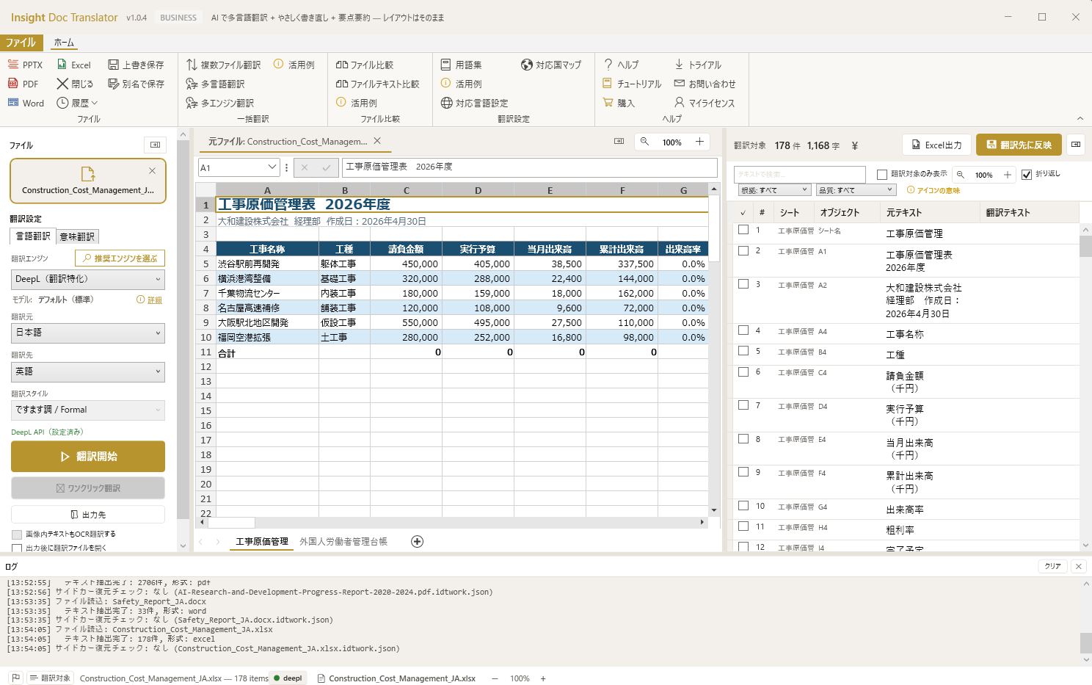Viewport: 1092px width, 685px height.
Task: Click the formula bar input
Action: coord(530,167)
